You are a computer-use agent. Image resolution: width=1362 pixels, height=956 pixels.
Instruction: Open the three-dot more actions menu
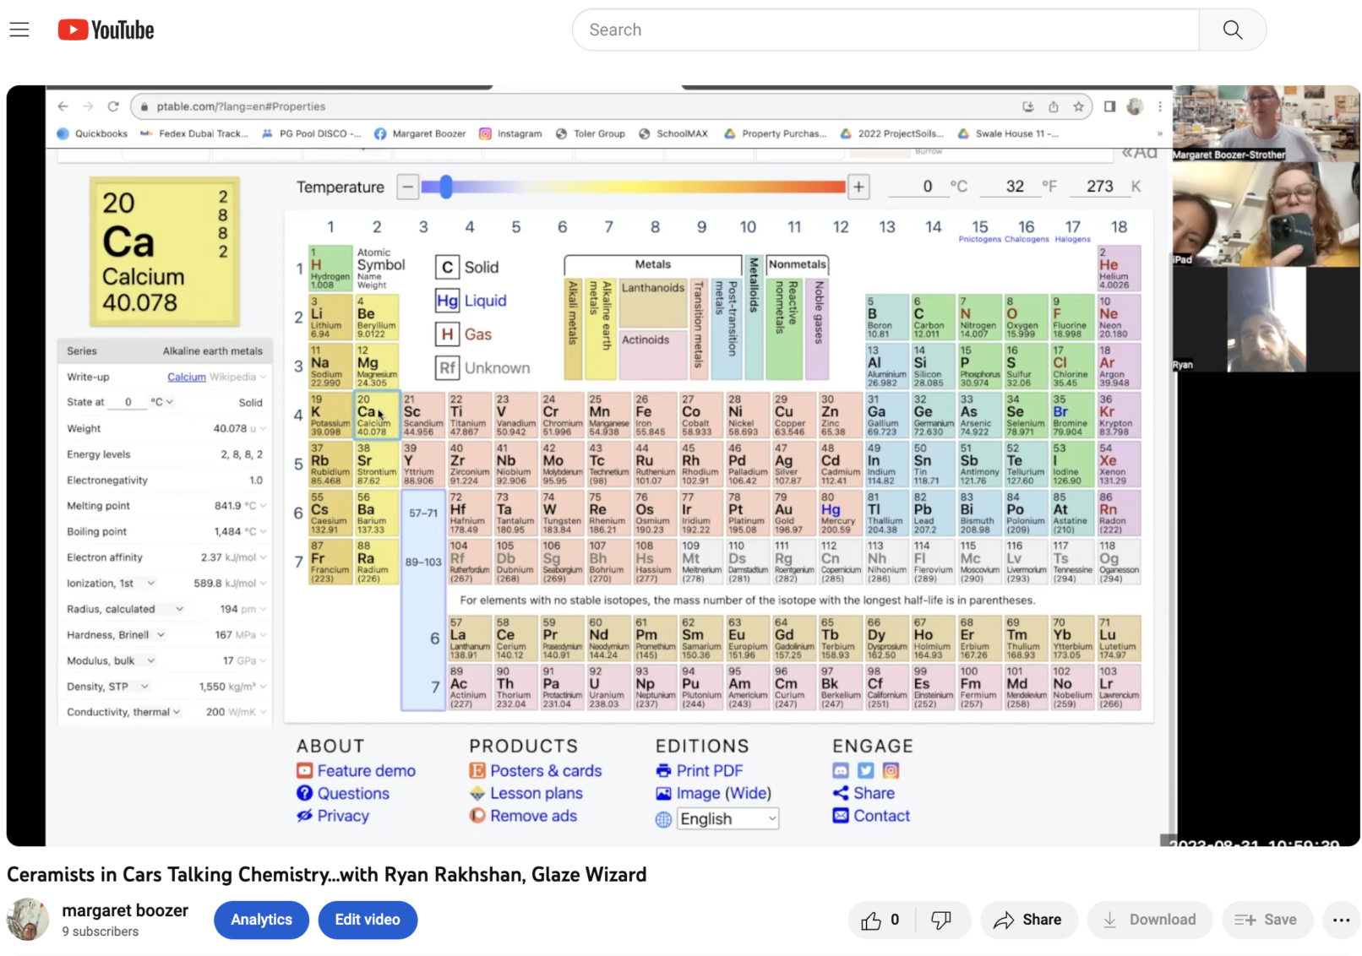tap(1341, 920)
